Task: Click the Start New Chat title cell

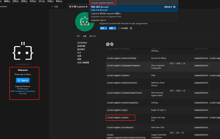Action: coord(158,127)
